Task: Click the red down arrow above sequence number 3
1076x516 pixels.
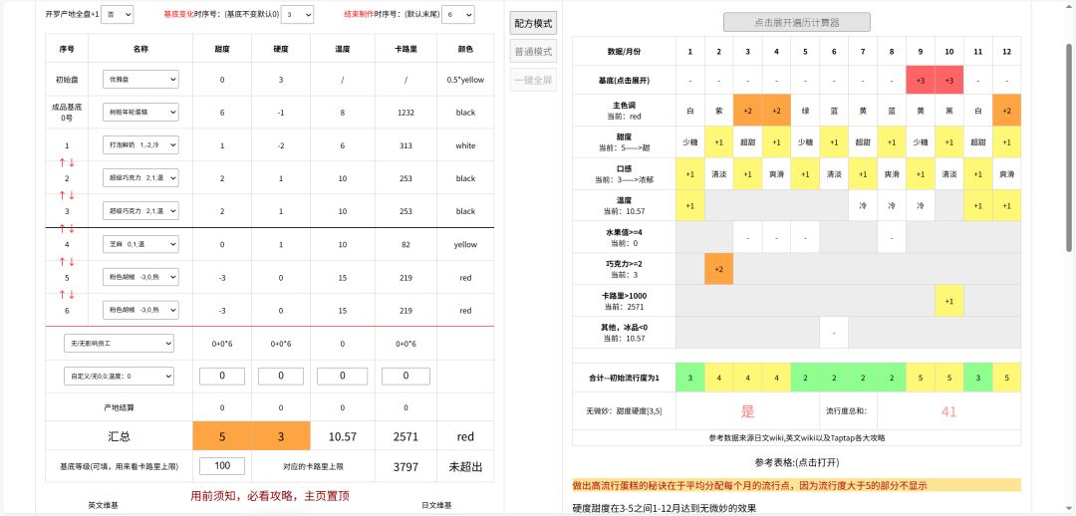Action: tap(72, 195)
